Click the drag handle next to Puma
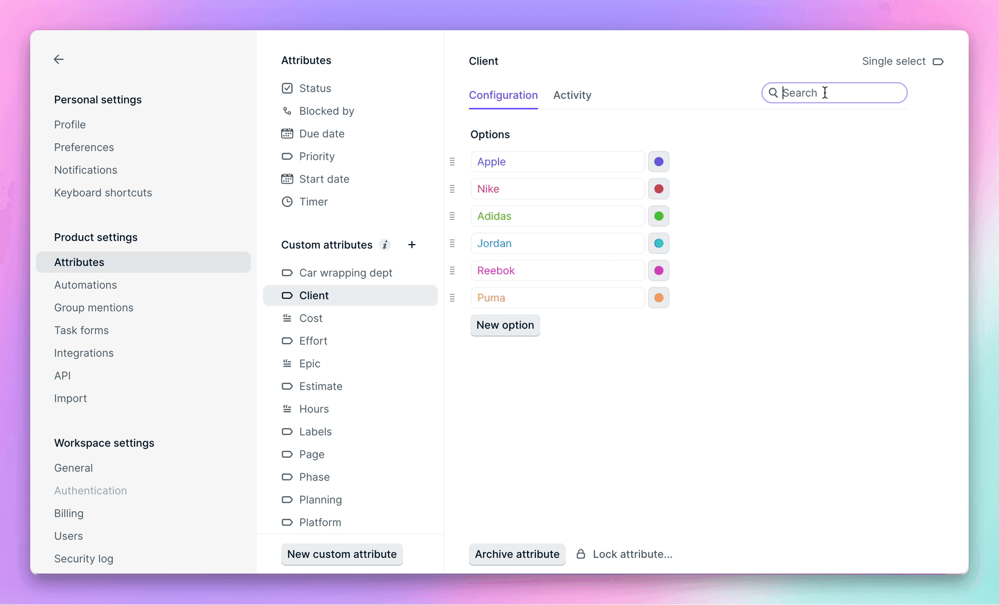Viewport: 999px width, 605px height. [452, 298]
